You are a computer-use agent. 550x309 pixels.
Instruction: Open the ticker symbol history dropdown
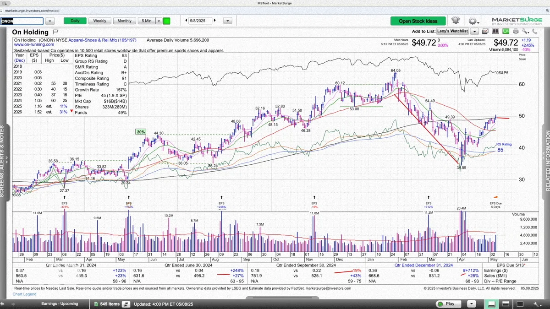(x=50, y=21)
